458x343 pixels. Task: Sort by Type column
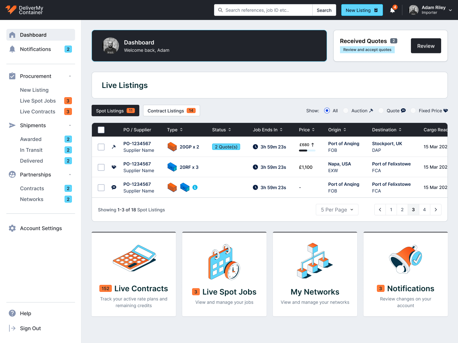175,130
